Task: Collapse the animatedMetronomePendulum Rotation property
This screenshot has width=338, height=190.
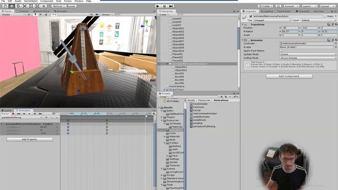Action: (x=2, y=124)
